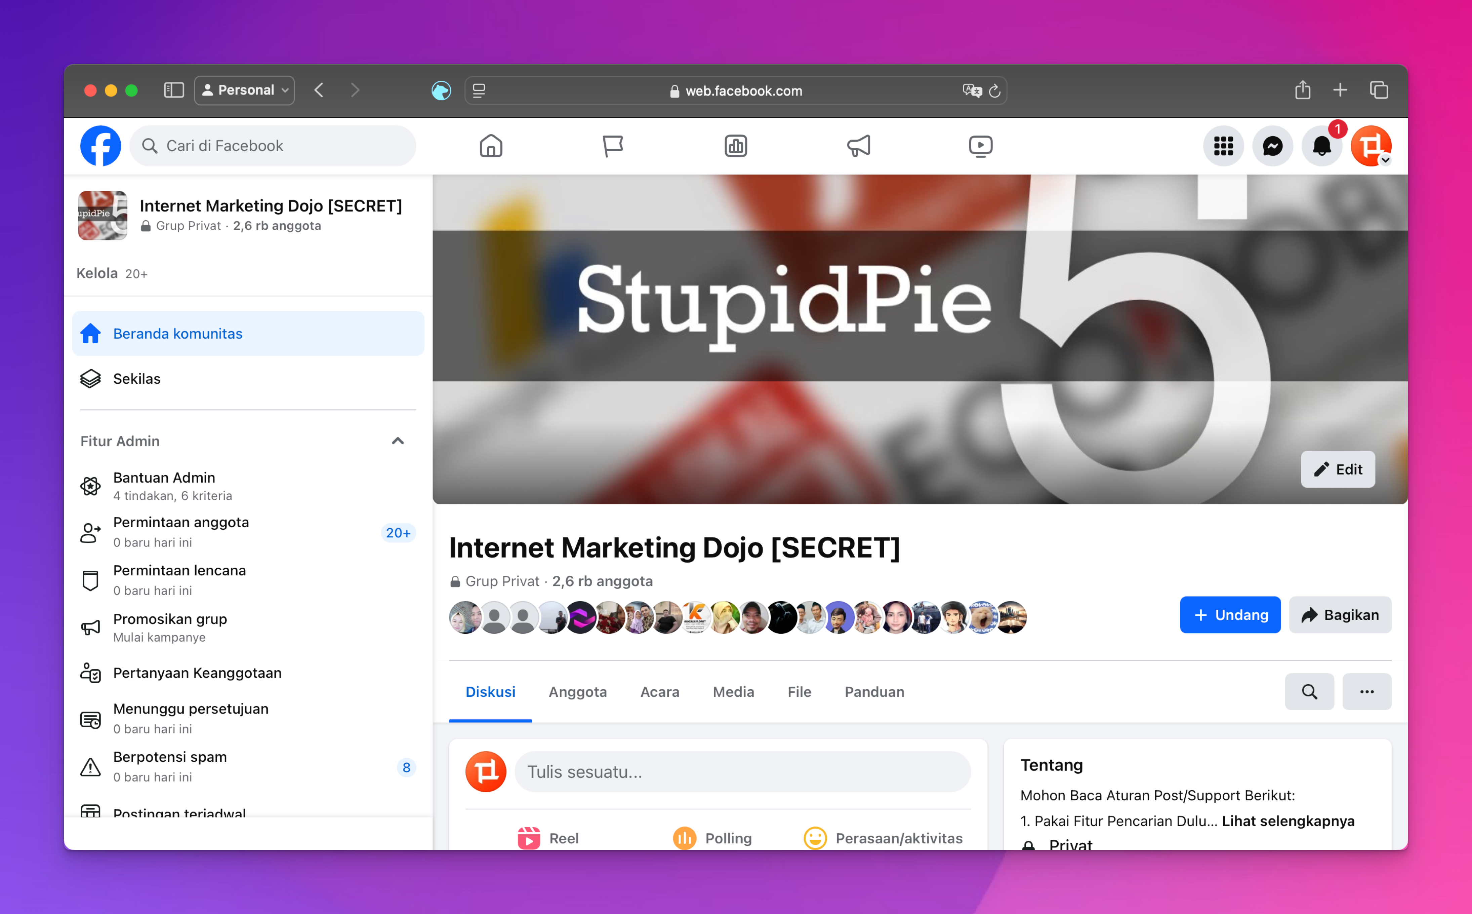
Task: Switch to the Anggota tab
Action: (577, 691)
